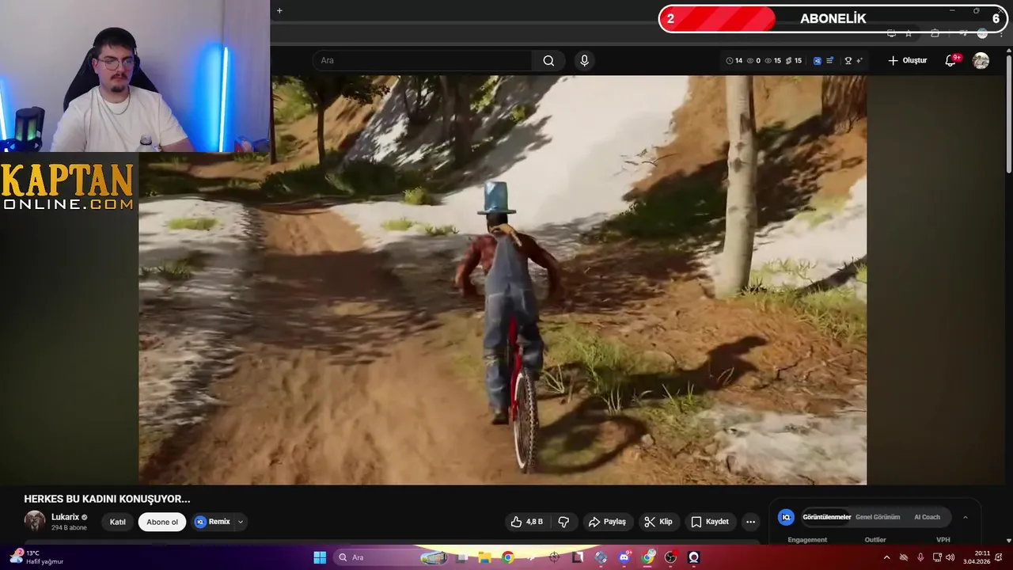
Task: Collapse the vidIQ side panel chevron
Action: coord(965,517)
